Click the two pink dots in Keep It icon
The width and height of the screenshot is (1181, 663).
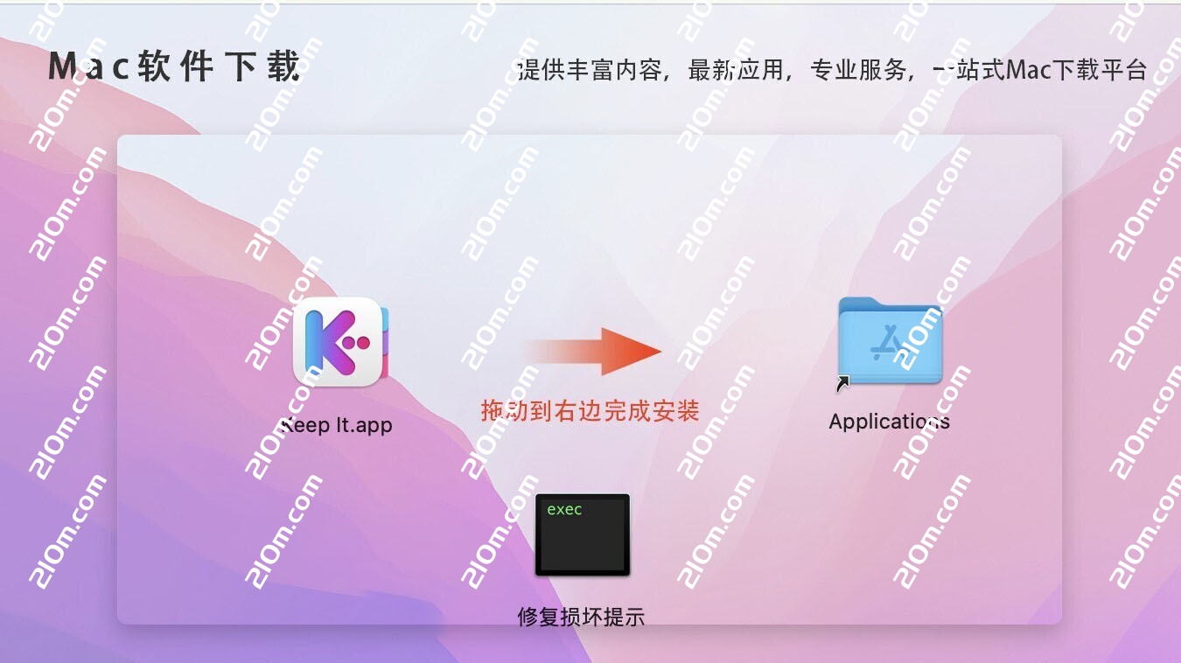360,342
